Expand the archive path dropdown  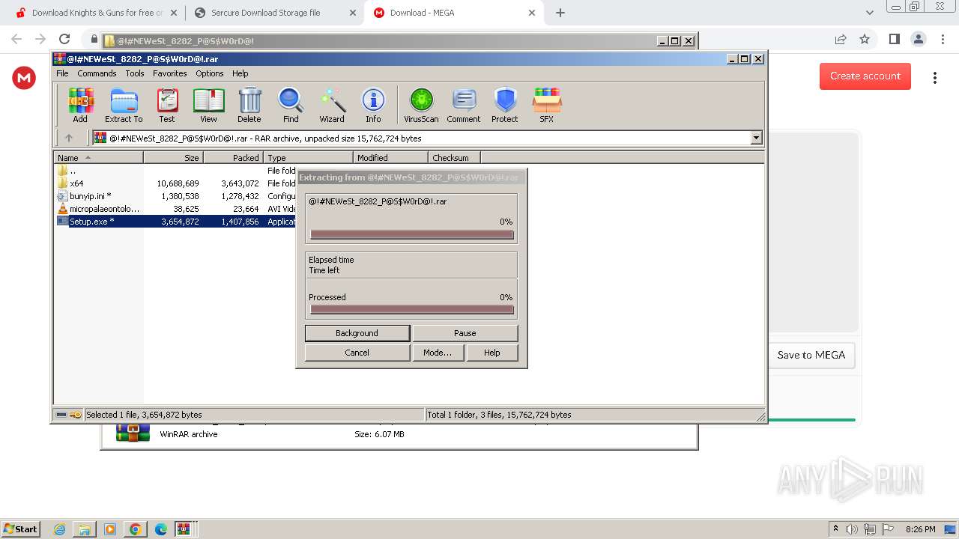click(756, 138)
